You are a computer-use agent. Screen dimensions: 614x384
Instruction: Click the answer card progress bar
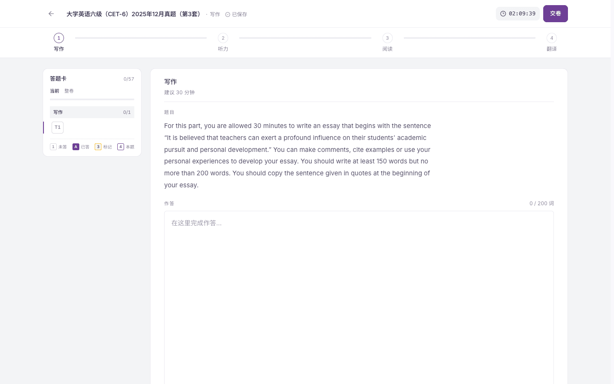tap(92, 99)
